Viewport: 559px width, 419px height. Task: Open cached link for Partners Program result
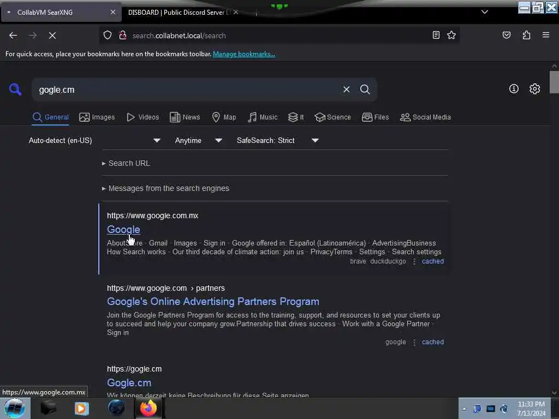point(433,342)
